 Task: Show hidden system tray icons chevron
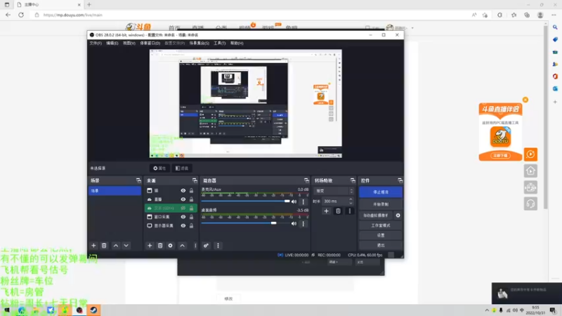[x=487, y=310]
